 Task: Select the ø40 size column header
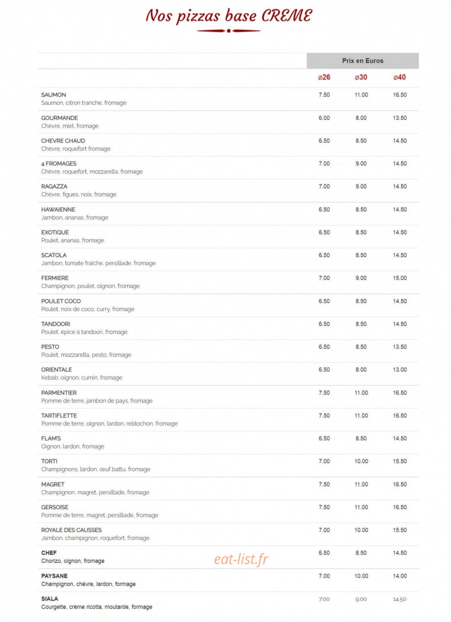coord(399,77)
